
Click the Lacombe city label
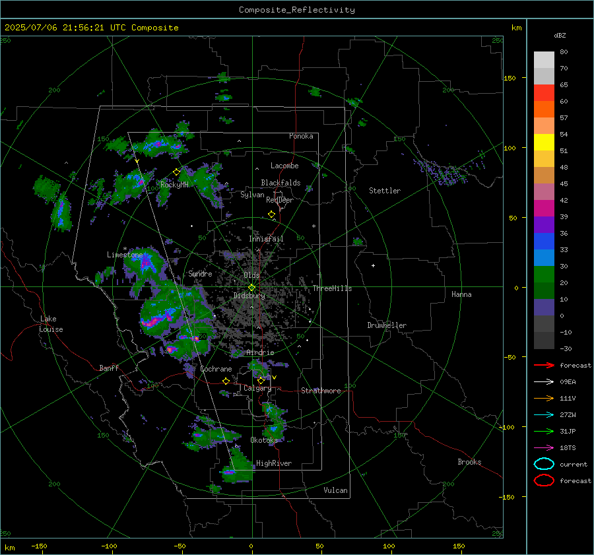tap(284, 166)
